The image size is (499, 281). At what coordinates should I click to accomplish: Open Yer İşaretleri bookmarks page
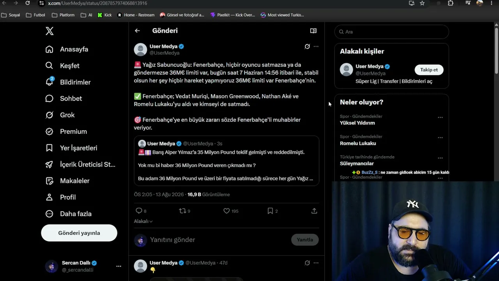click(x=71, y=148)
